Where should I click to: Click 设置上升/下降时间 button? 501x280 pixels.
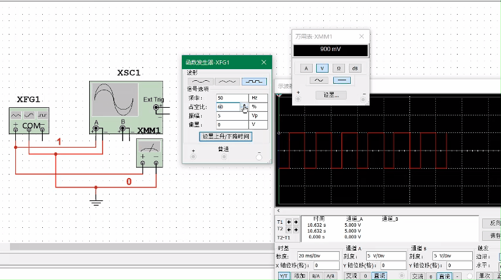coord(226,136)
